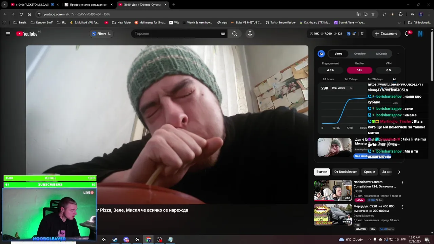Open the weather widget showing 6°C Cloudy
This screenshot has width=434, height=244.
pos(351,240)
